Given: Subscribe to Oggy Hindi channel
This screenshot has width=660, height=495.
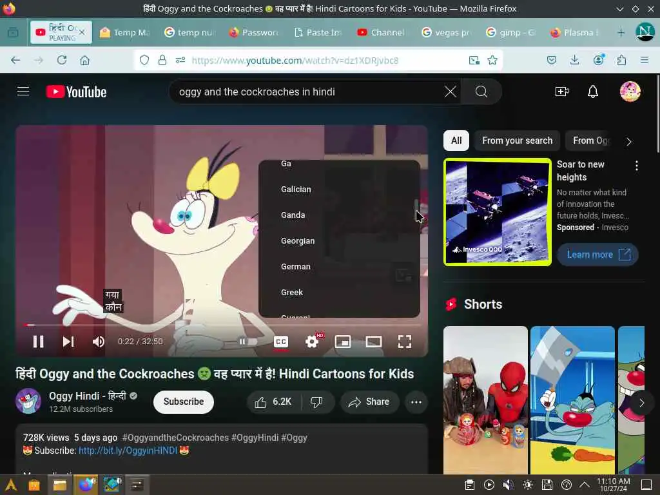Looking at the screenshot, I should [x=184, y=402].
